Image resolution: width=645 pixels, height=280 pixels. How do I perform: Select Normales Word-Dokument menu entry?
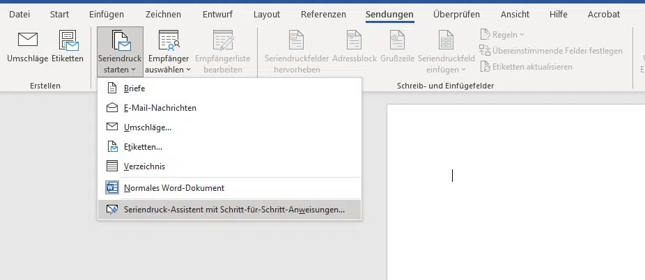(x=230, y=188)
